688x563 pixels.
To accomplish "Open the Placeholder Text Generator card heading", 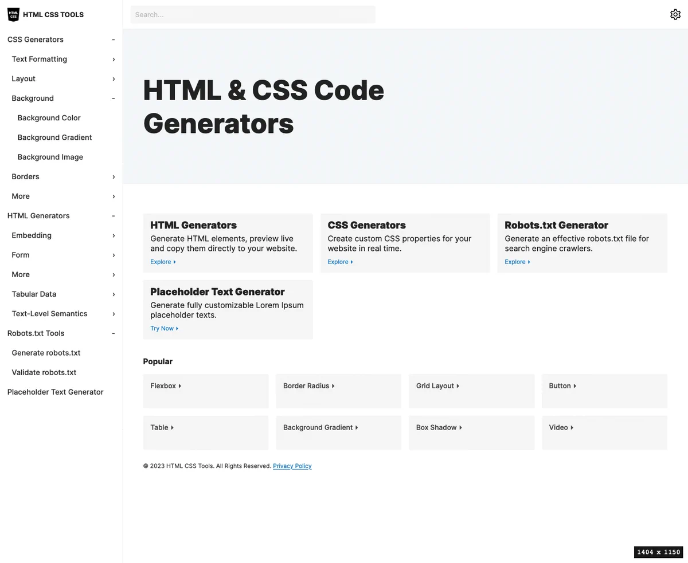I will click(217, 292).
